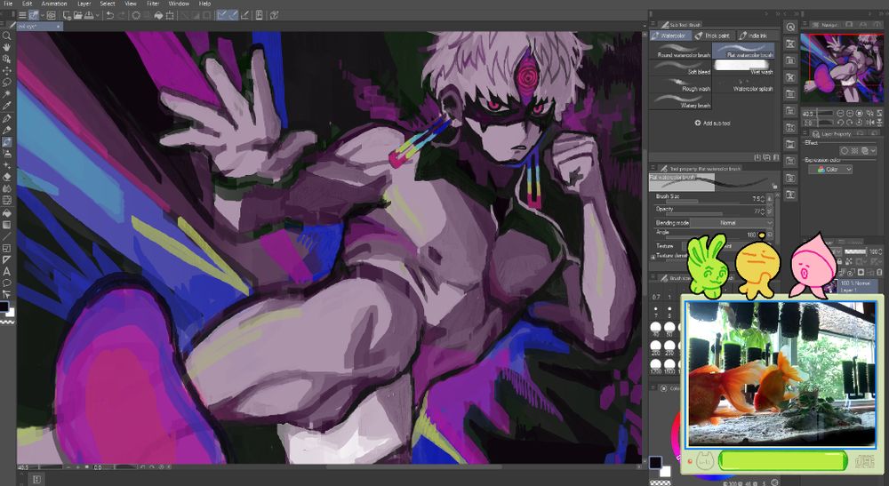
Task: Select the Move layer tool
Action: coord(7,70)
